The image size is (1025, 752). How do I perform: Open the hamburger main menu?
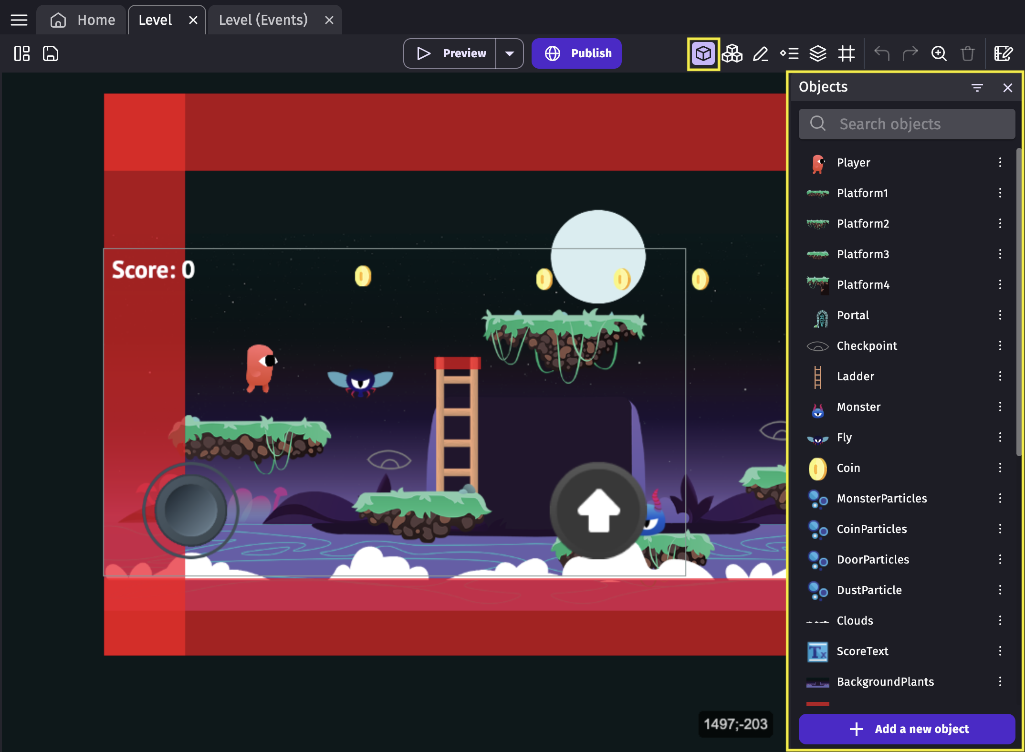(19, 20)
